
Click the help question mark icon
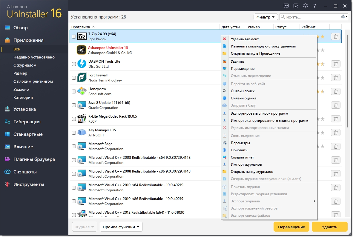[x=314, y=6]
